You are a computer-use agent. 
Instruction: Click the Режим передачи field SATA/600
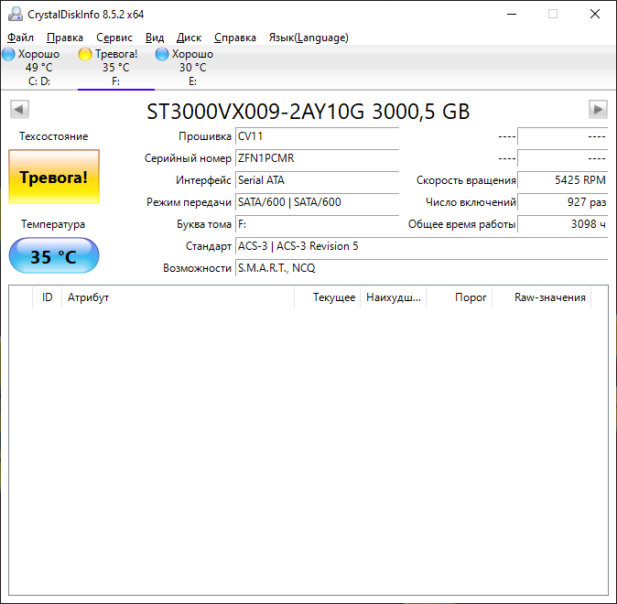point(317,202)
